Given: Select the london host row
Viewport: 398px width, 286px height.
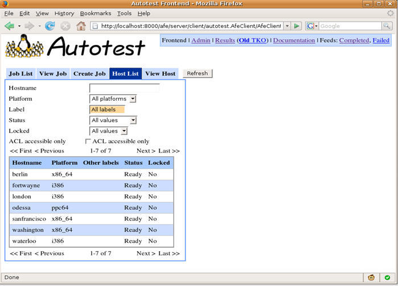Looking at the screenshot, I should coord(91,197).
